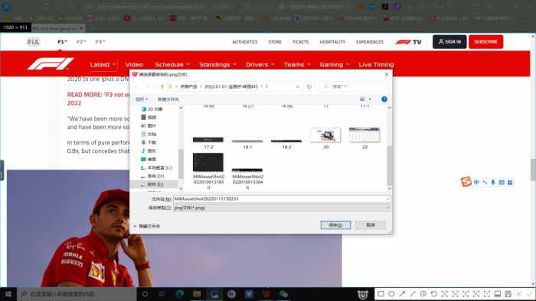The width and height of the screenshot is (536, 301).
Task: Confirm screenshot with the green checkmark
Action: pos(529,294)
